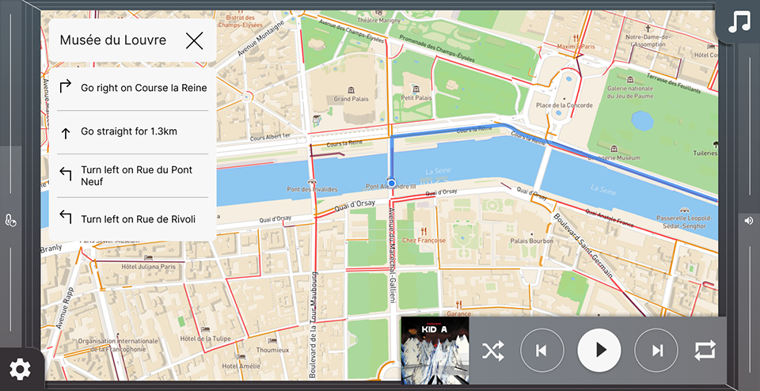760x391 pixels.
Task: Go back to the previous track
Action: (541, 351)
